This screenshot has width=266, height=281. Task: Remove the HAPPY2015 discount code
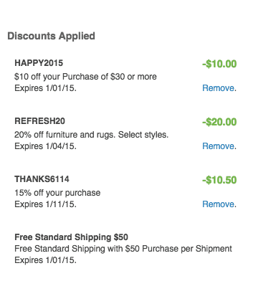click(218, 88)
